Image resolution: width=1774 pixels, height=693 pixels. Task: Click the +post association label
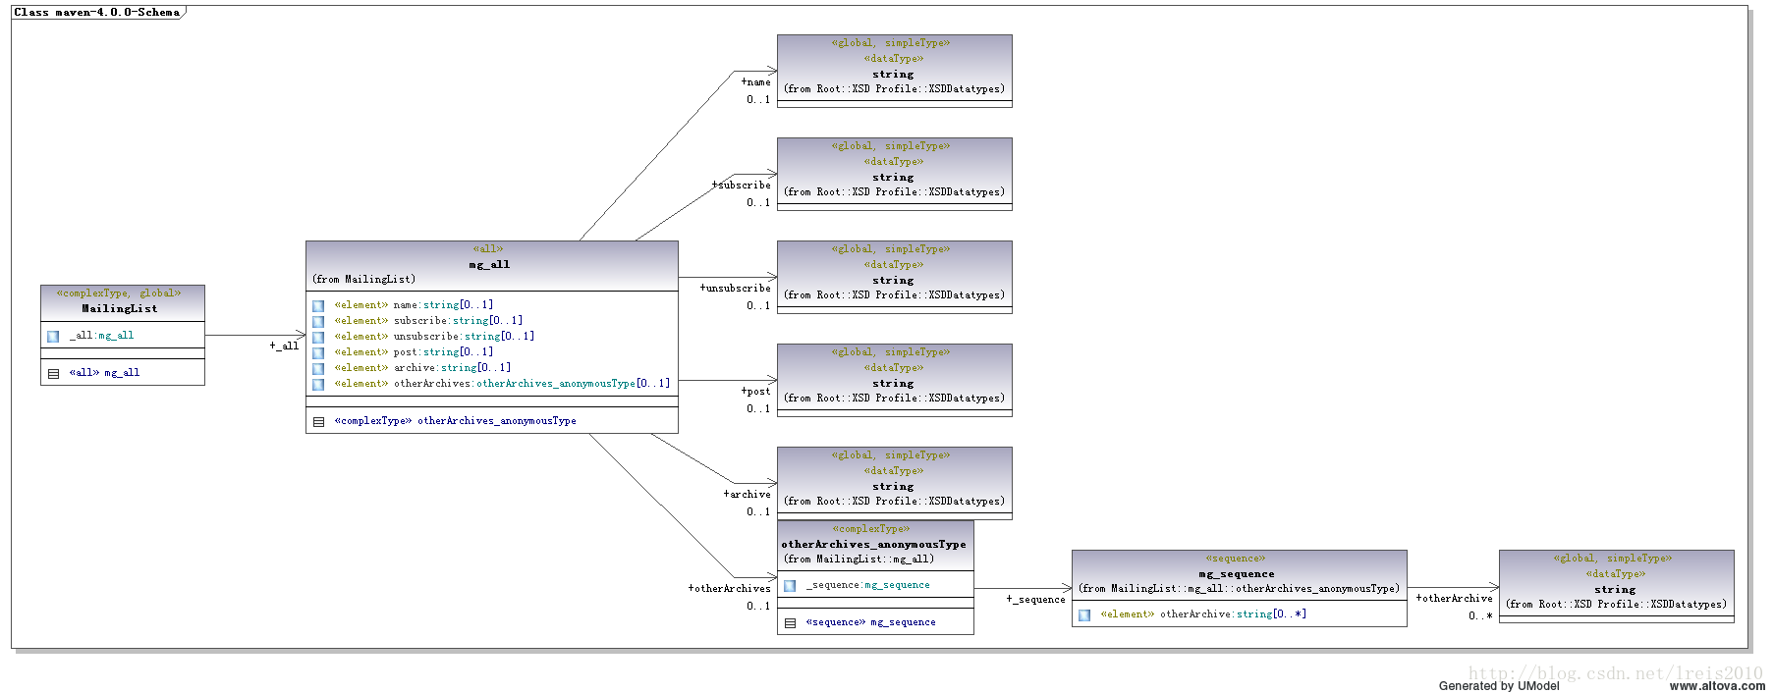755,391
